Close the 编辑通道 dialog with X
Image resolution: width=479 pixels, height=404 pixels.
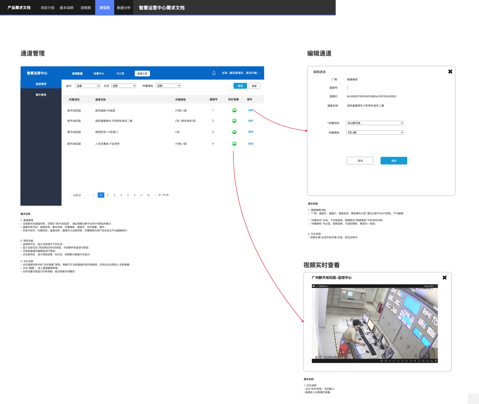point(450,71)
